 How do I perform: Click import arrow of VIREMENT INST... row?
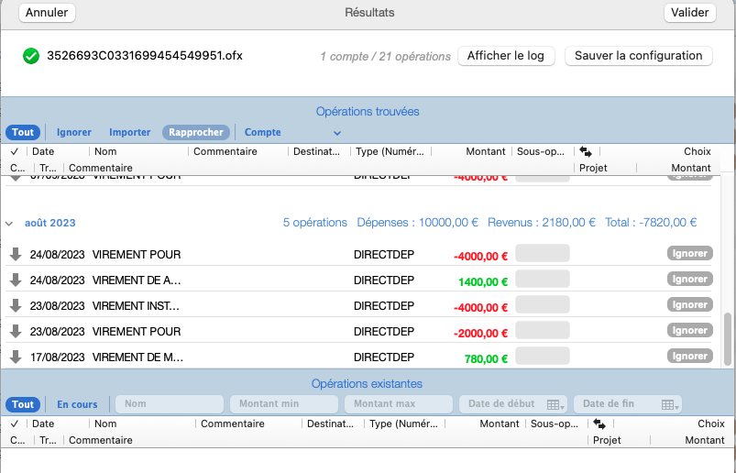click(x=16, y=305)
